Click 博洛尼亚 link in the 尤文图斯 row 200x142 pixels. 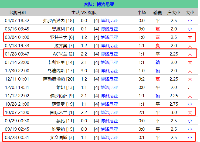click(109, 137)
